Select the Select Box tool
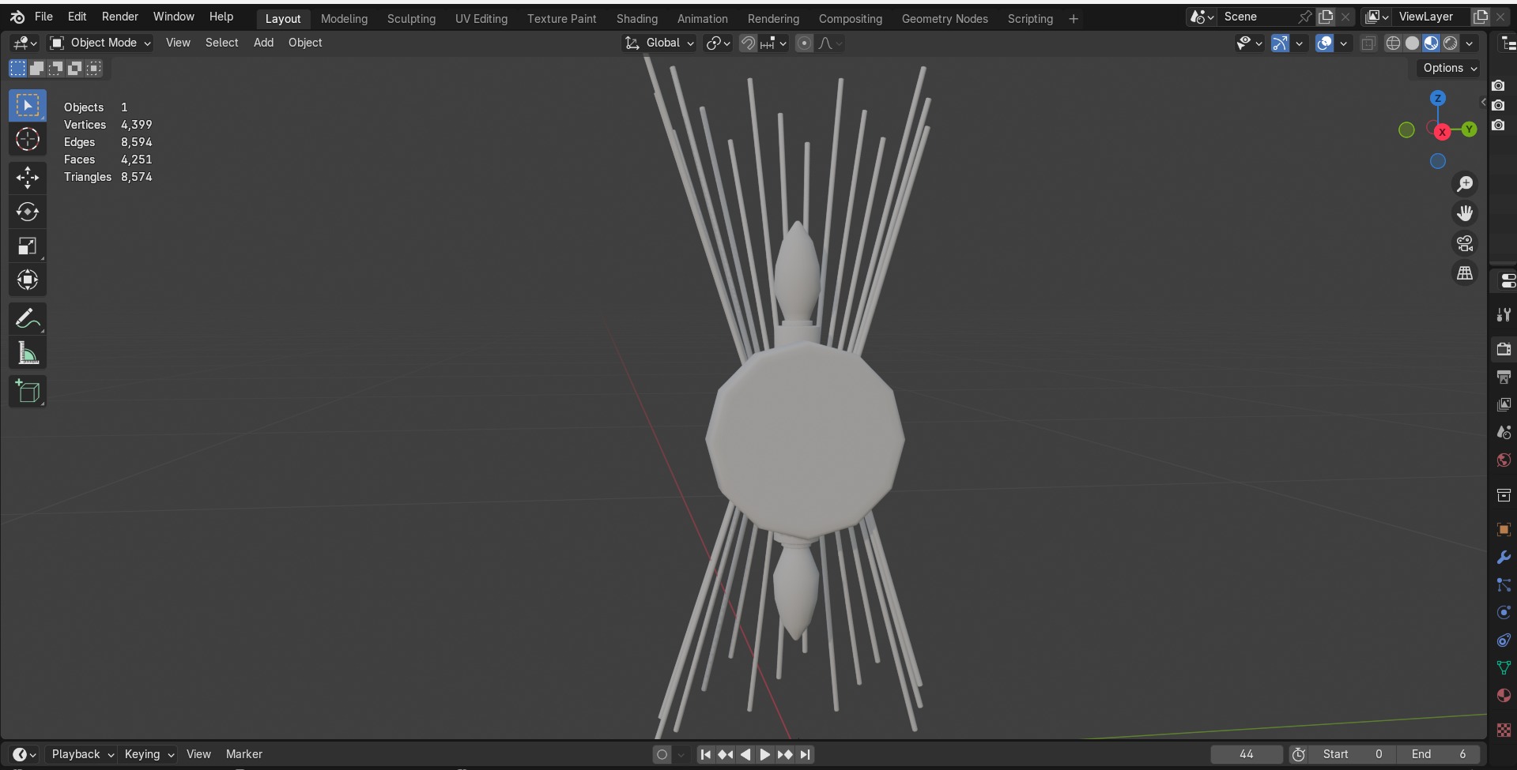The image size is (1517, 770). tap(28, 106)
